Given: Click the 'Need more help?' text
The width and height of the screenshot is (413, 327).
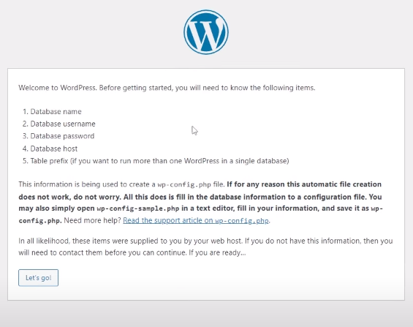Looking at the screenshot, I should 92,220.
